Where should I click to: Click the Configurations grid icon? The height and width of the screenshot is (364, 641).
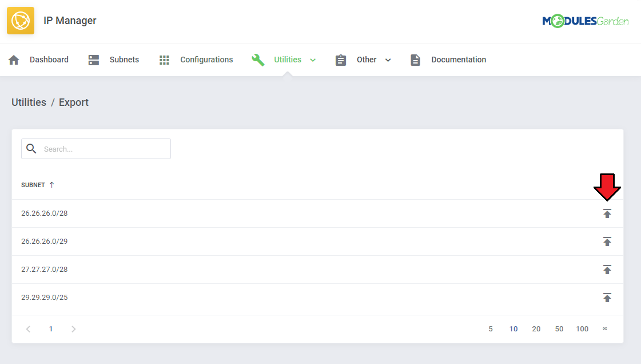pyautogui.click(x=164, y=60)
